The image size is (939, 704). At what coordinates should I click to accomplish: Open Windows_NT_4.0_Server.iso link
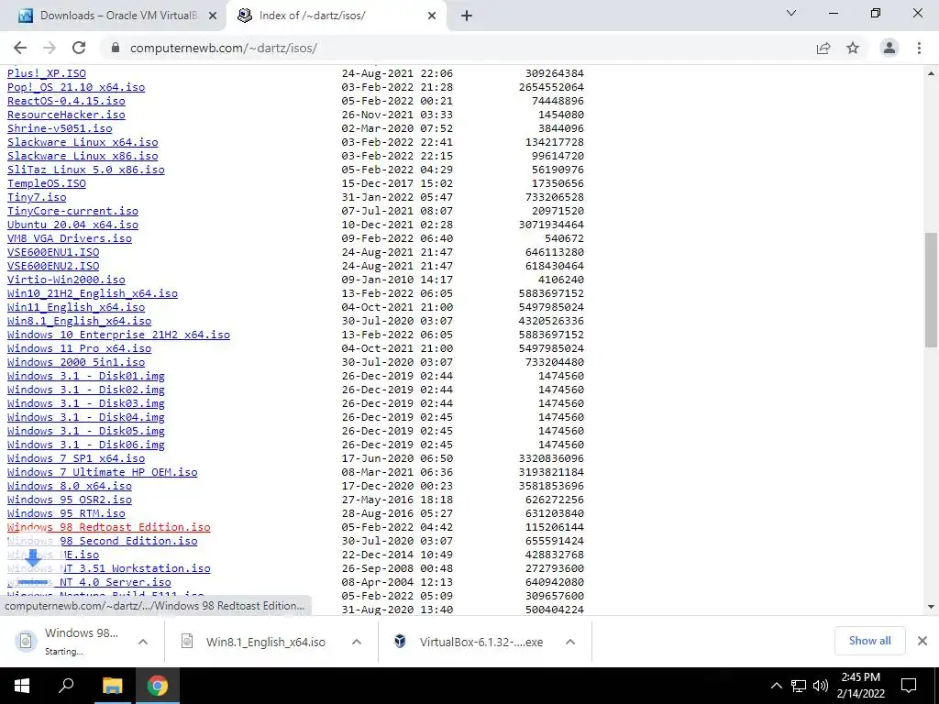[89, 582]
